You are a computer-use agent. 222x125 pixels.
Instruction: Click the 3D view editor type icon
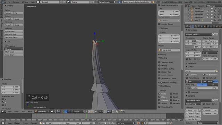click(x=3, y=111)
